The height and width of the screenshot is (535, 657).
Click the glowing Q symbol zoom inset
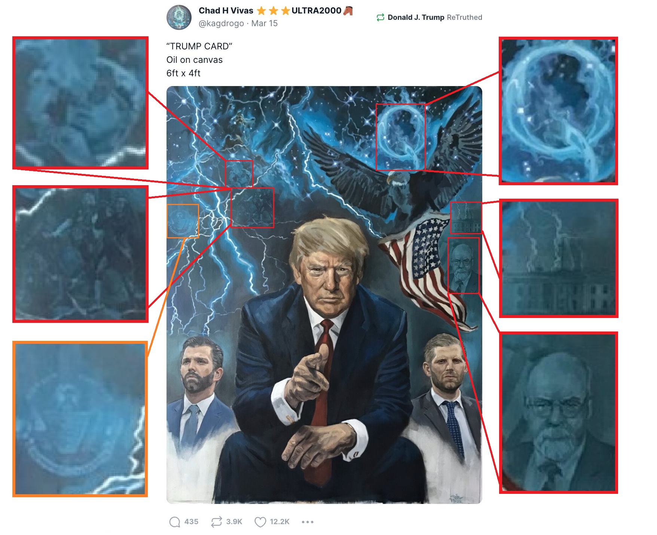click(x=558, y=111)
